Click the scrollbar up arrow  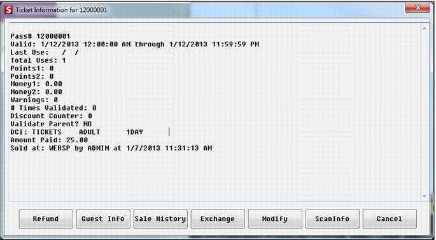[x=425, y=29]
